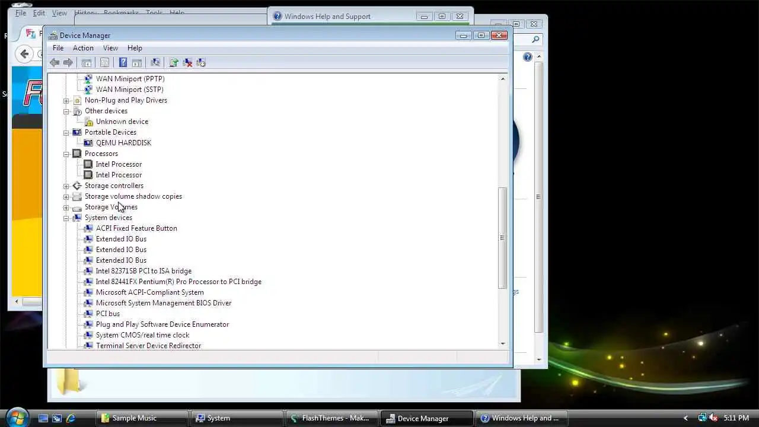759x427 pixels.
Task: Click the Forward arrow in Device Manager toolbar
Action: coord(68,62)
